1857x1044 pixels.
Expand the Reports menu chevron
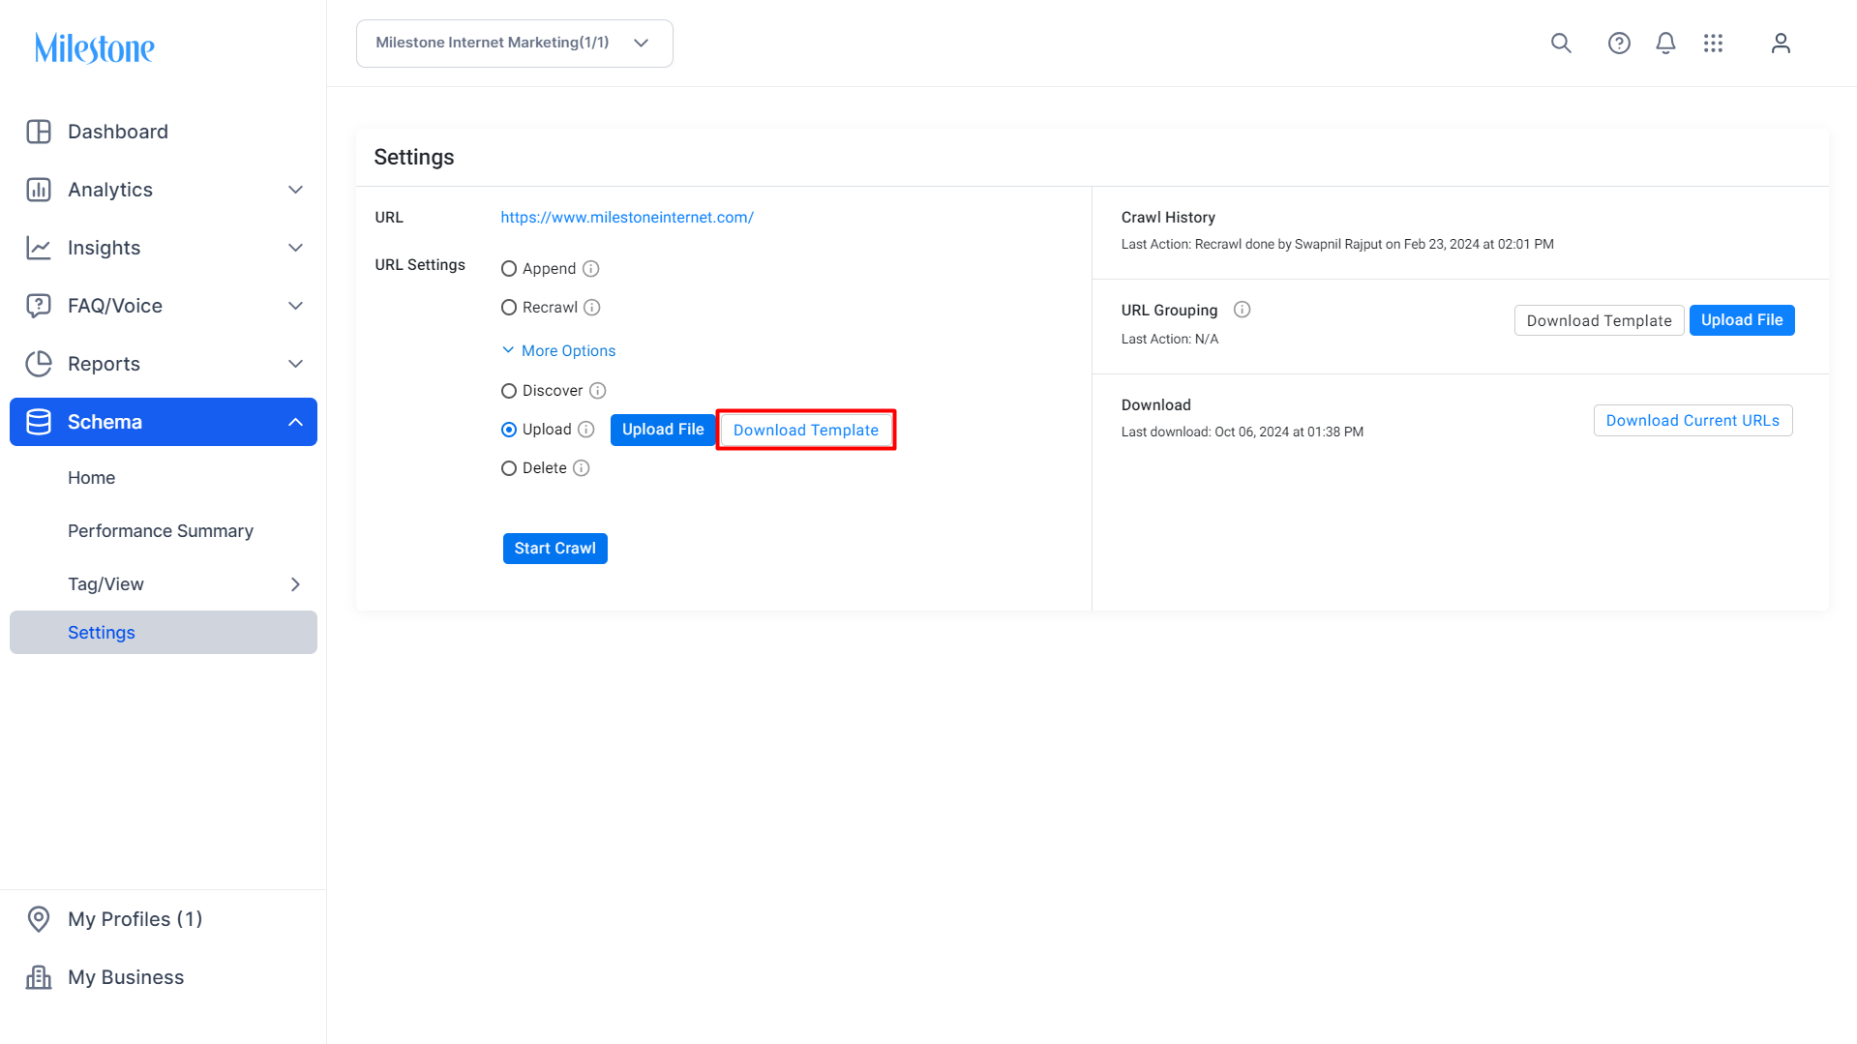[x=296, y=364]
